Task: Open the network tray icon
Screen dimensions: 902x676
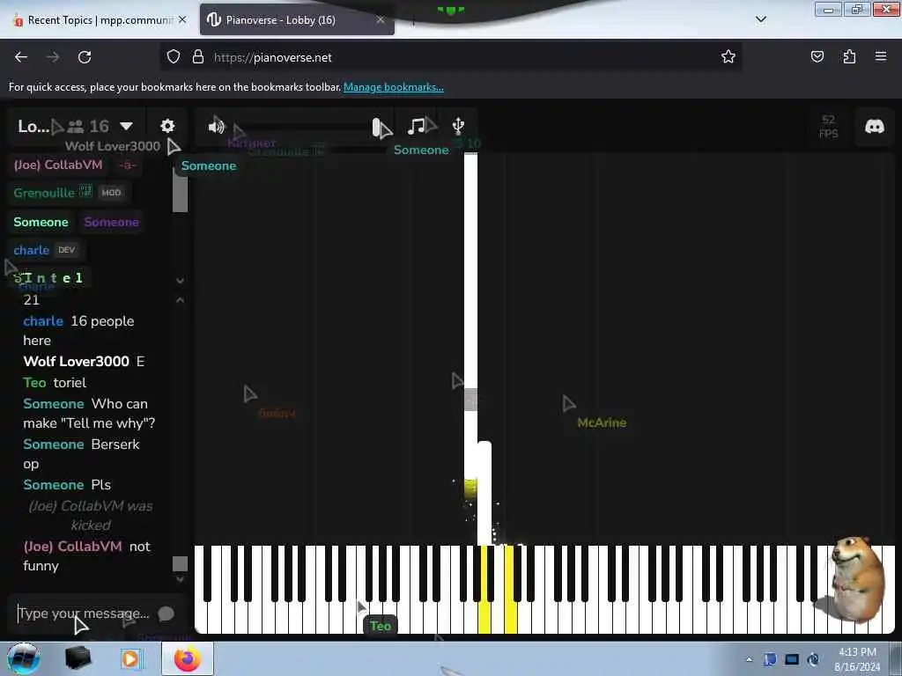Action: 792,659
